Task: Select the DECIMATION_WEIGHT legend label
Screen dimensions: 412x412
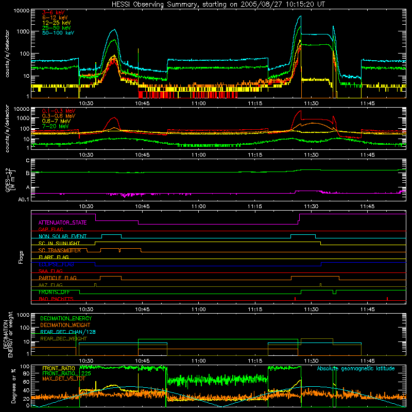Action: [x=65, y=325]
